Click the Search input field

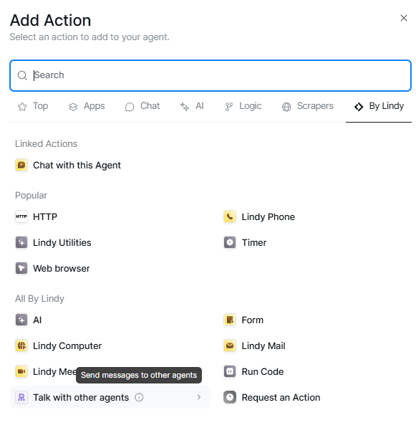(211, 75)
